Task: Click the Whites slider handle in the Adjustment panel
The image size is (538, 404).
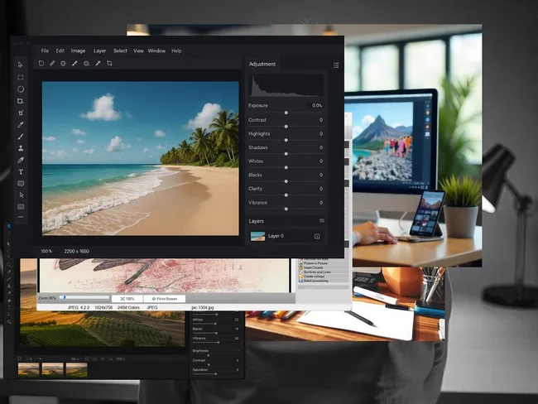Action: point(286,167)
